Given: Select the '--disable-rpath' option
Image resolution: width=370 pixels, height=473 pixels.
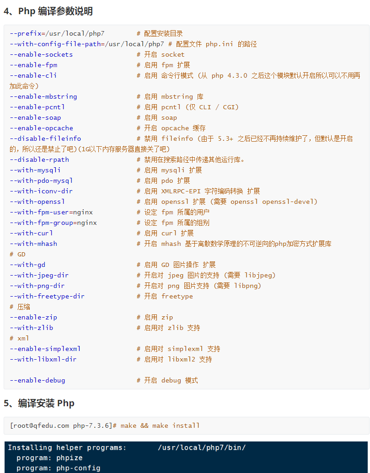Looking at the screenshot, I should click(39, 159).
